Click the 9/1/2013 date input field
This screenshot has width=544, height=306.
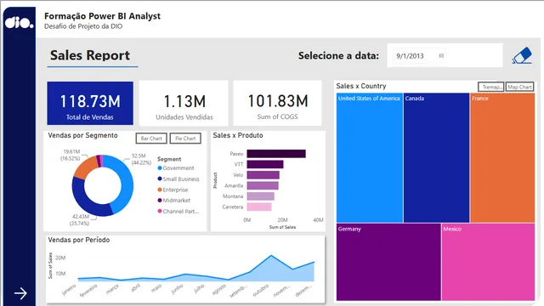coord(419,55)
